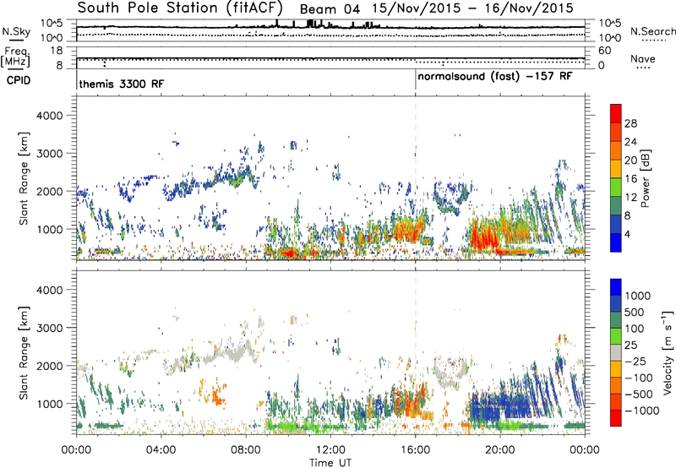Click the 'themis 3300 RF' CPID text
Viewport: 676px width, 468px height.
click(122, 84)
